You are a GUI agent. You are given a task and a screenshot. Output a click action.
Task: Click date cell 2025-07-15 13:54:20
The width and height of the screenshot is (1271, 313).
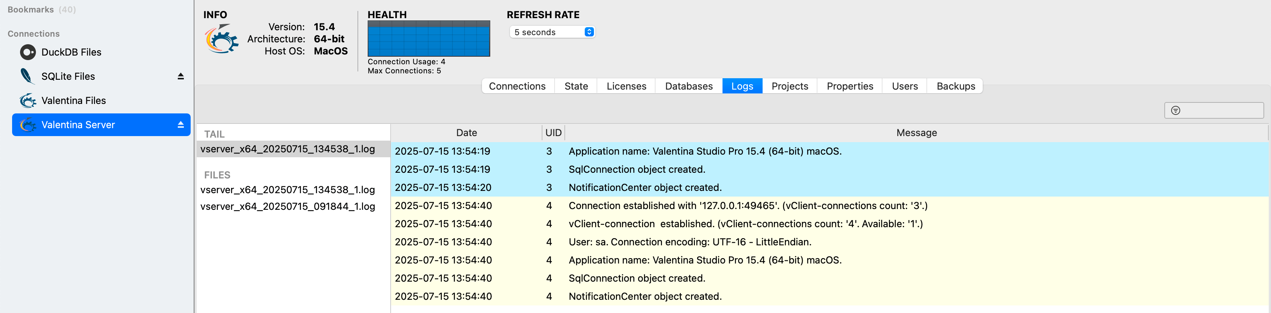443,188
